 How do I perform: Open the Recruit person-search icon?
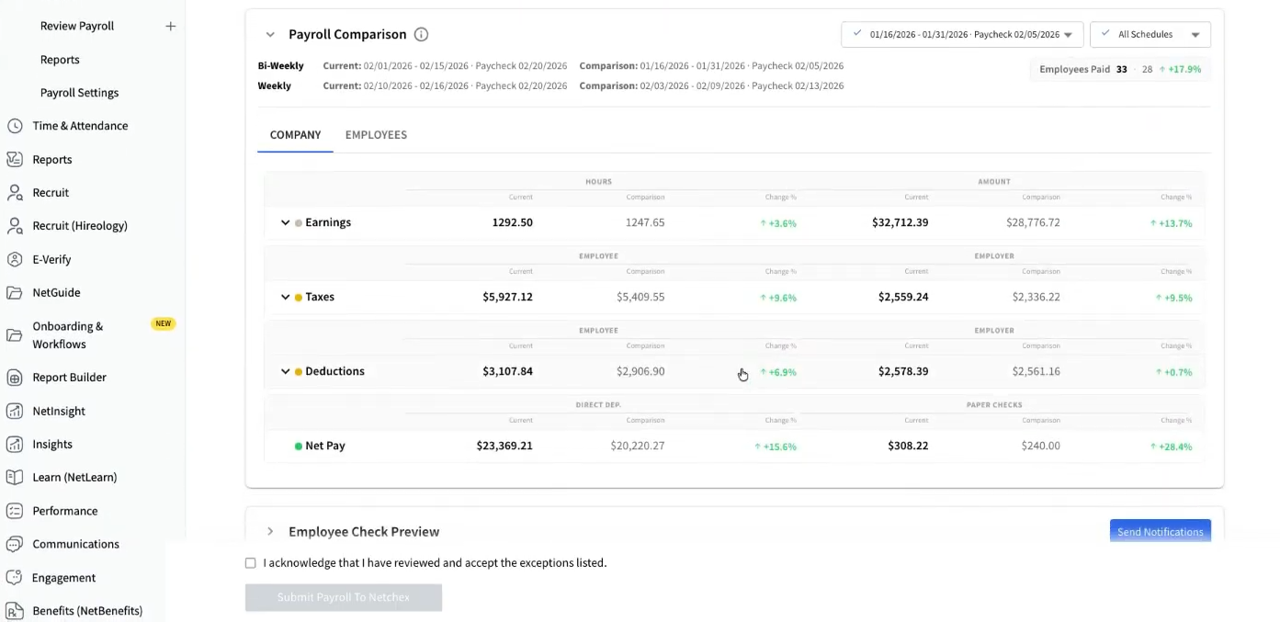[15, 193]
